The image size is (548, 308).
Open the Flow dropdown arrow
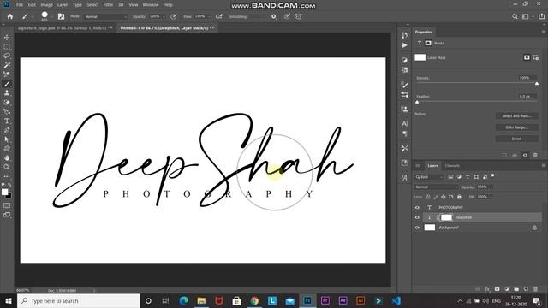tap(209, 16)
